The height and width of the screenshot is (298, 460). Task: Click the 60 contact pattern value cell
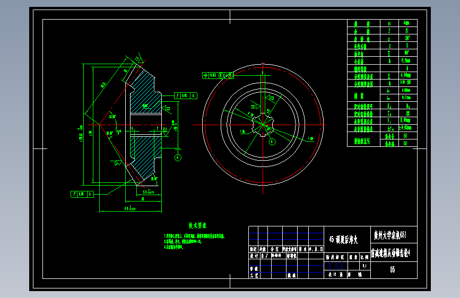408,143
